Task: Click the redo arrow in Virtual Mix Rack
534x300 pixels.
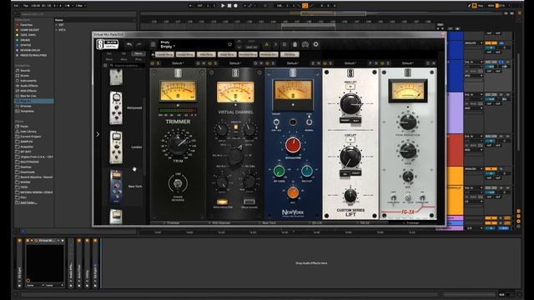Action: 139,44
